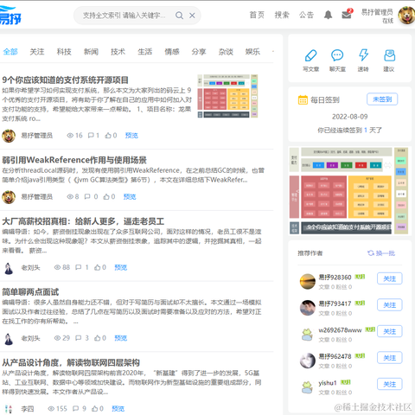Open 搜索 in top navigation
Image resolution: width=415 pixels, height=415 pixels.
click(x=282, y=15)
